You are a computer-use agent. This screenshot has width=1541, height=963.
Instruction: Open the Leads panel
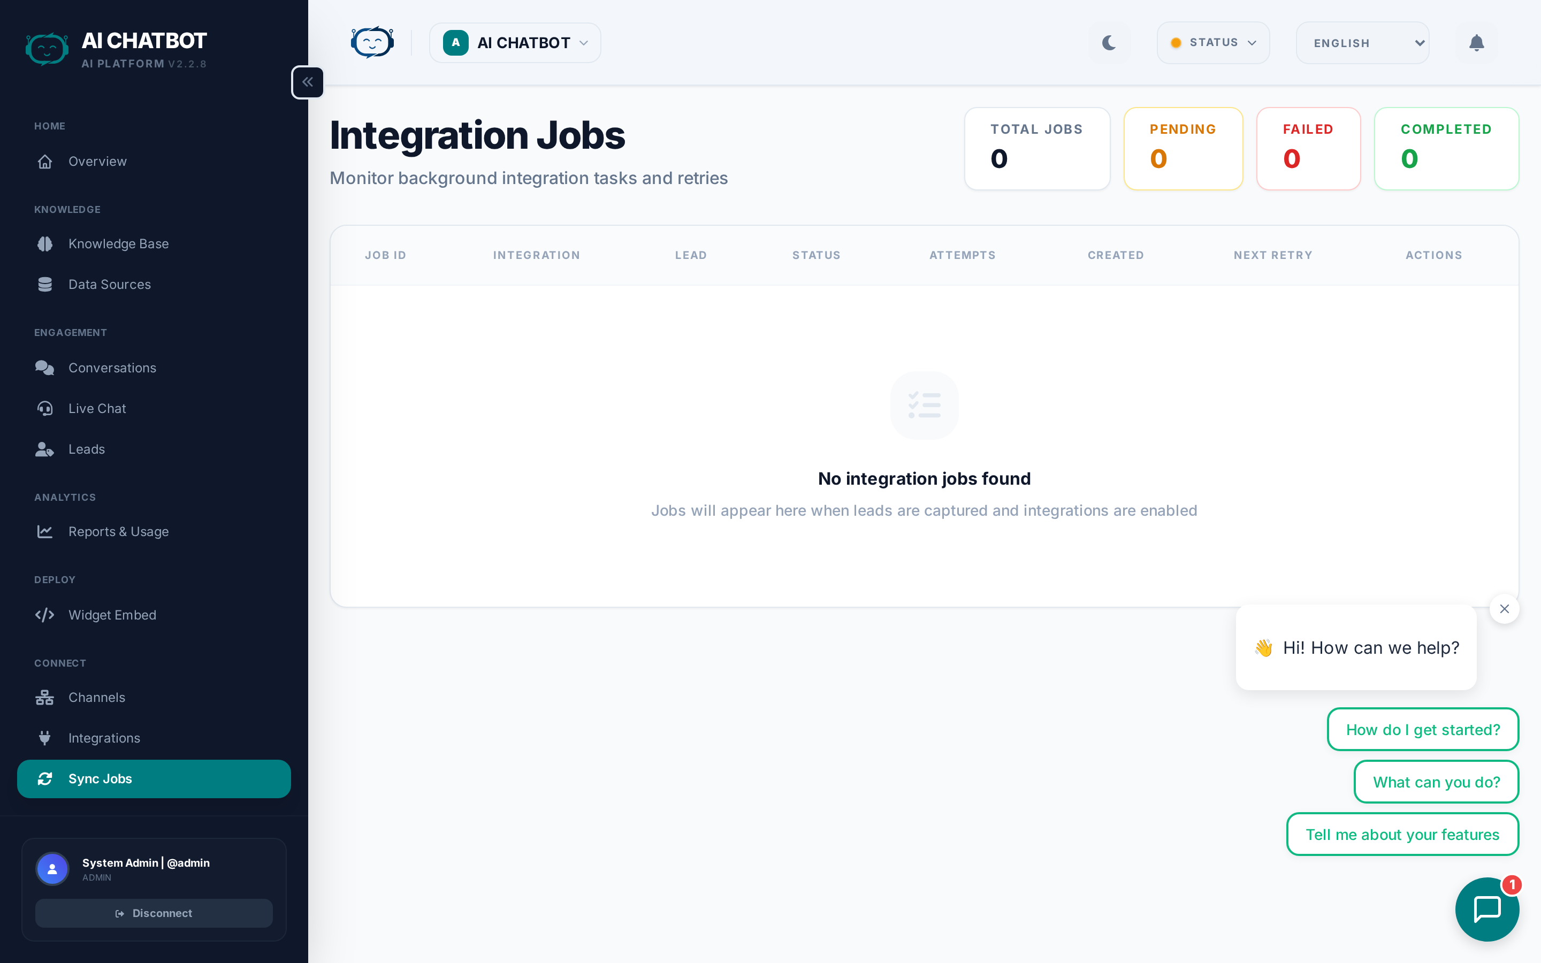click(87, 448)
